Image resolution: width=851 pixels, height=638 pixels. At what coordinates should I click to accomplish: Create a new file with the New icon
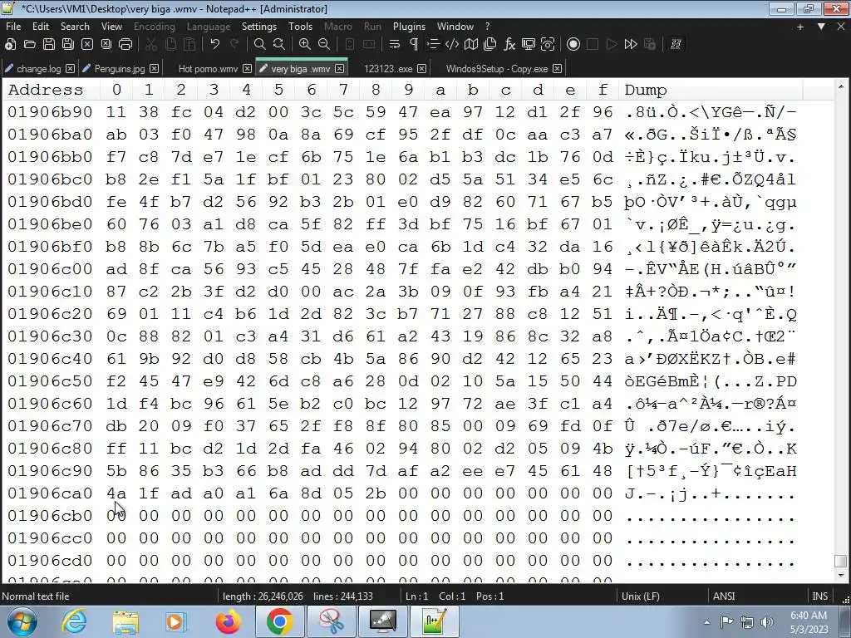point(10,45)
